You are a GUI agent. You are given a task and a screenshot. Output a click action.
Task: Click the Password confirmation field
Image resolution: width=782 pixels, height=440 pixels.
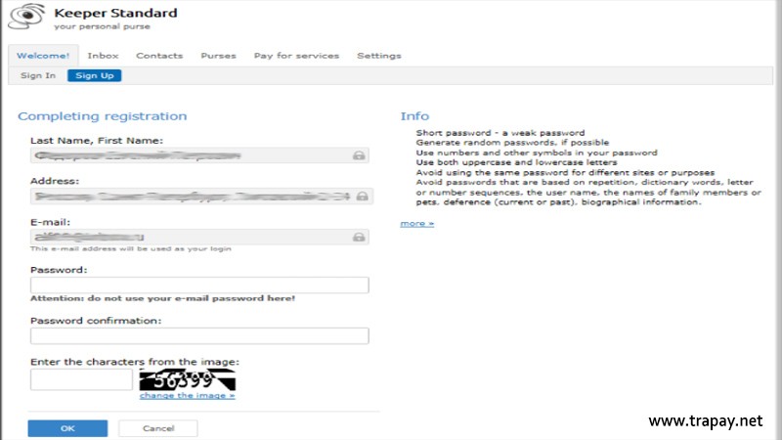[199, 335]
